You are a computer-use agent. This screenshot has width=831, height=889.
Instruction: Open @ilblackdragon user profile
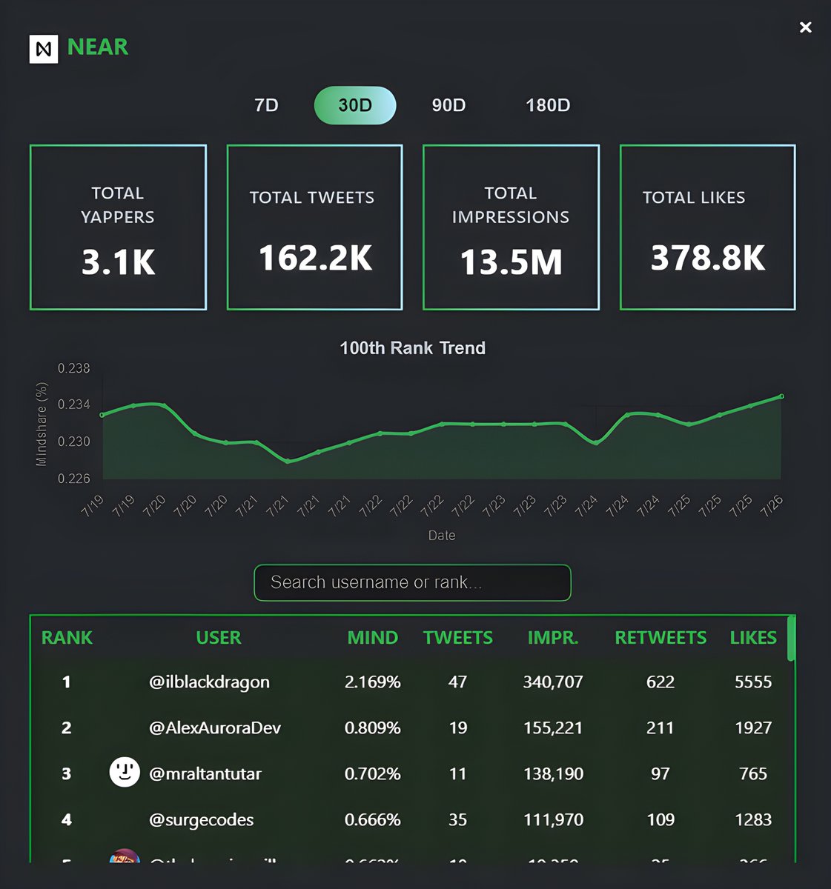pos(209,682)
